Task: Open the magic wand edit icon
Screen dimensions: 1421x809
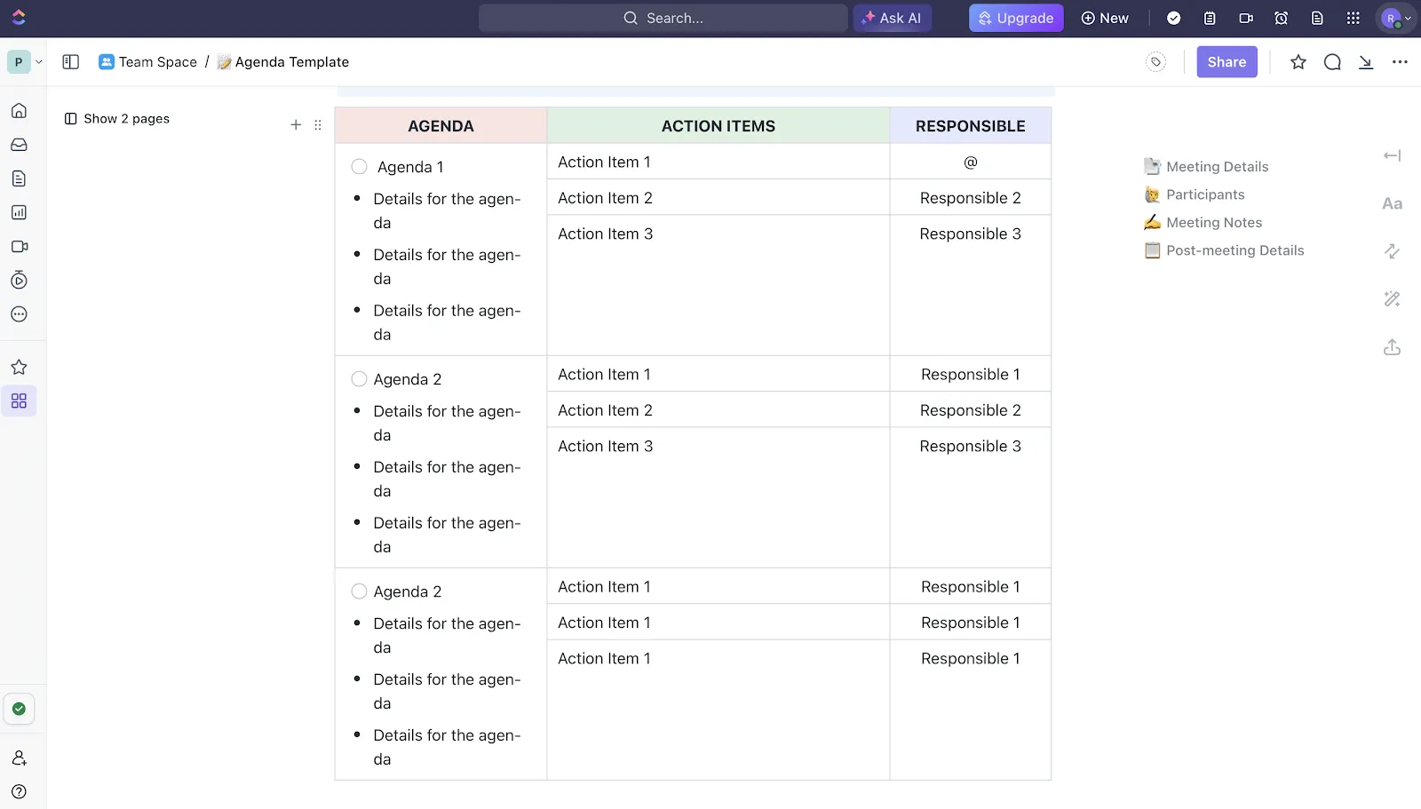Action: 1392,299
